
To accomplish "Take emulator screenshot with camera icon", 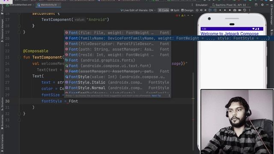I will (x=235, y=10).
